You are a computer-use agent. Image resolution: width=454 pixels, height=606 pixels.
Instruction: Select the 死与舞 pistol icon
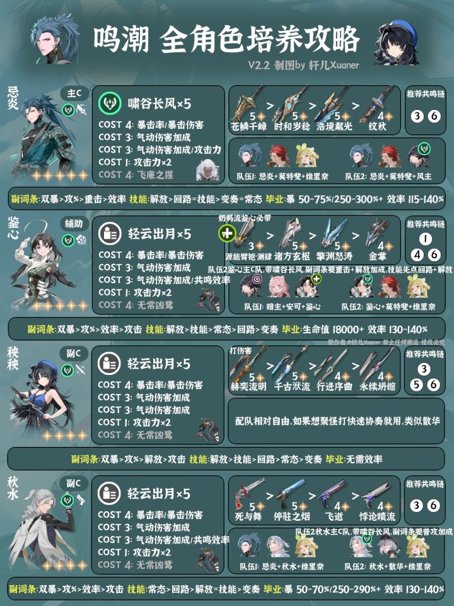pyautogui.click(x=249, y=494)
